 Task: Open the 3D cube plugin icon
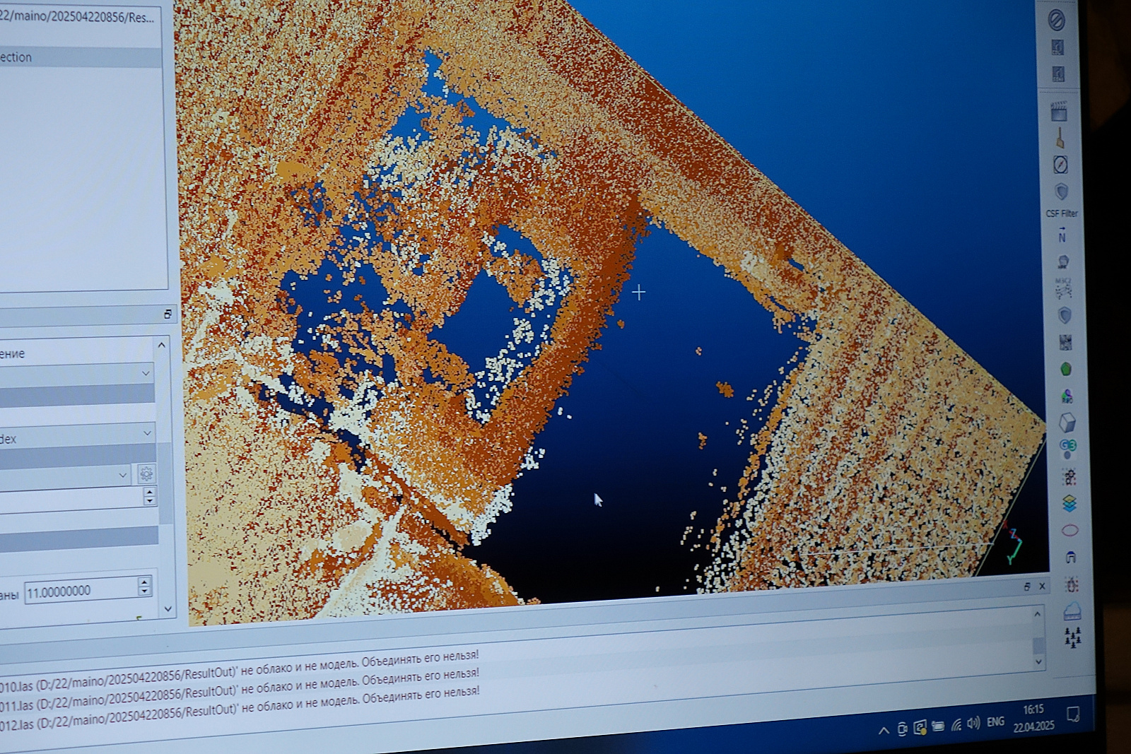[x=1067, y=423]
